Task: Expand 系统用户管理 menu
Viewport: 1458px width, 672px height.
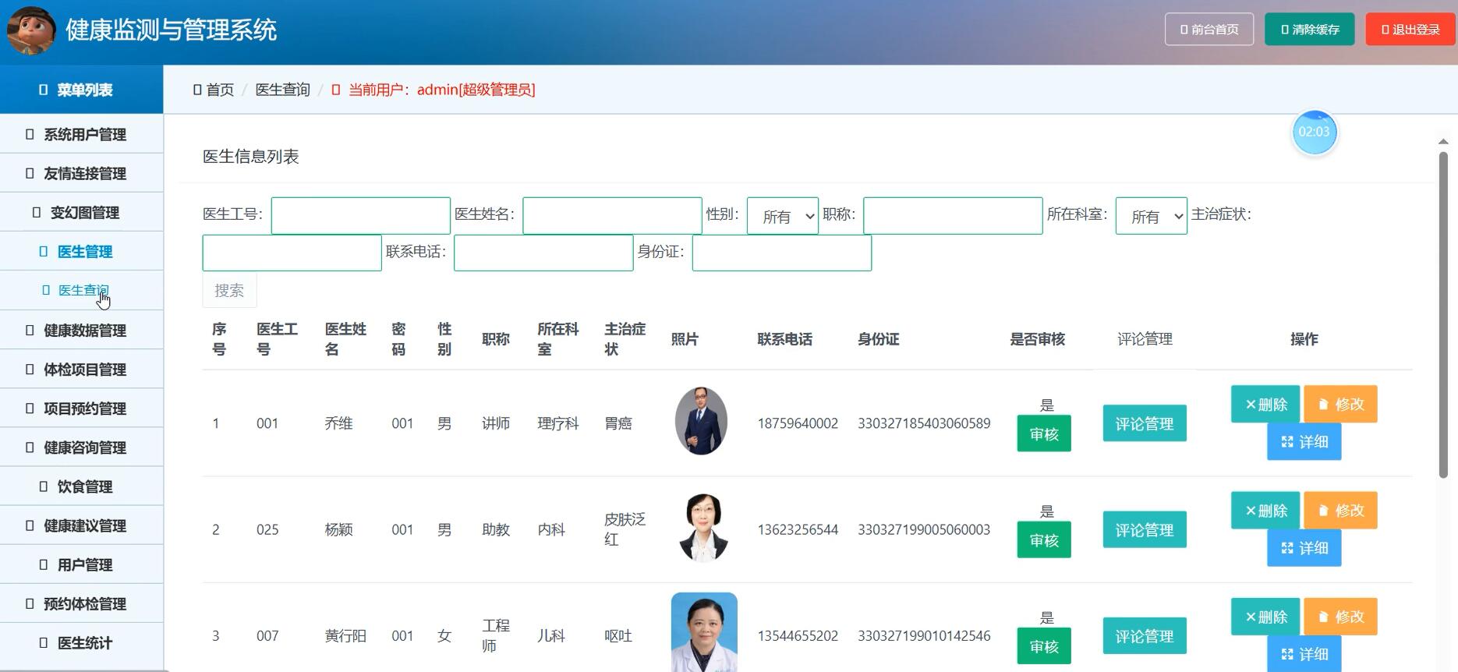Action: click(82, 134)
